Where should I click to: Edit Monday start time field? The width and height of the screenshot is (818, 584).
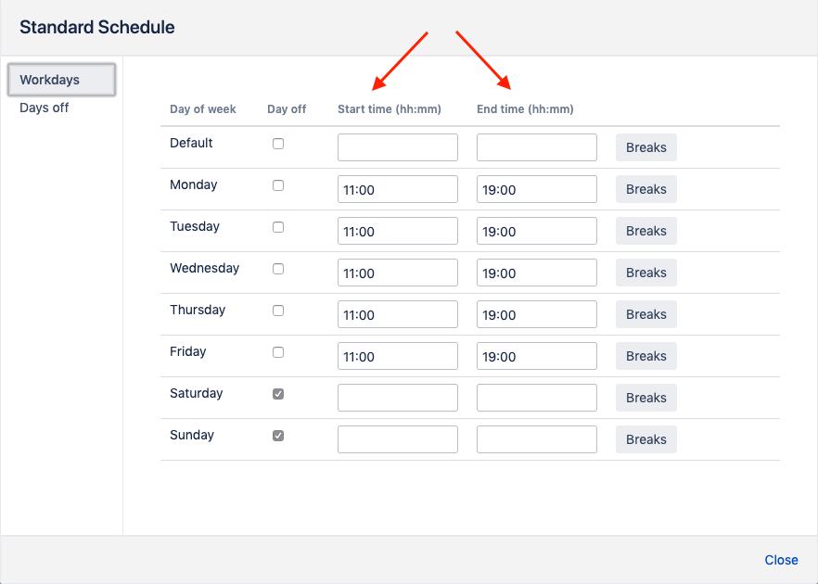tap(397, 189)
